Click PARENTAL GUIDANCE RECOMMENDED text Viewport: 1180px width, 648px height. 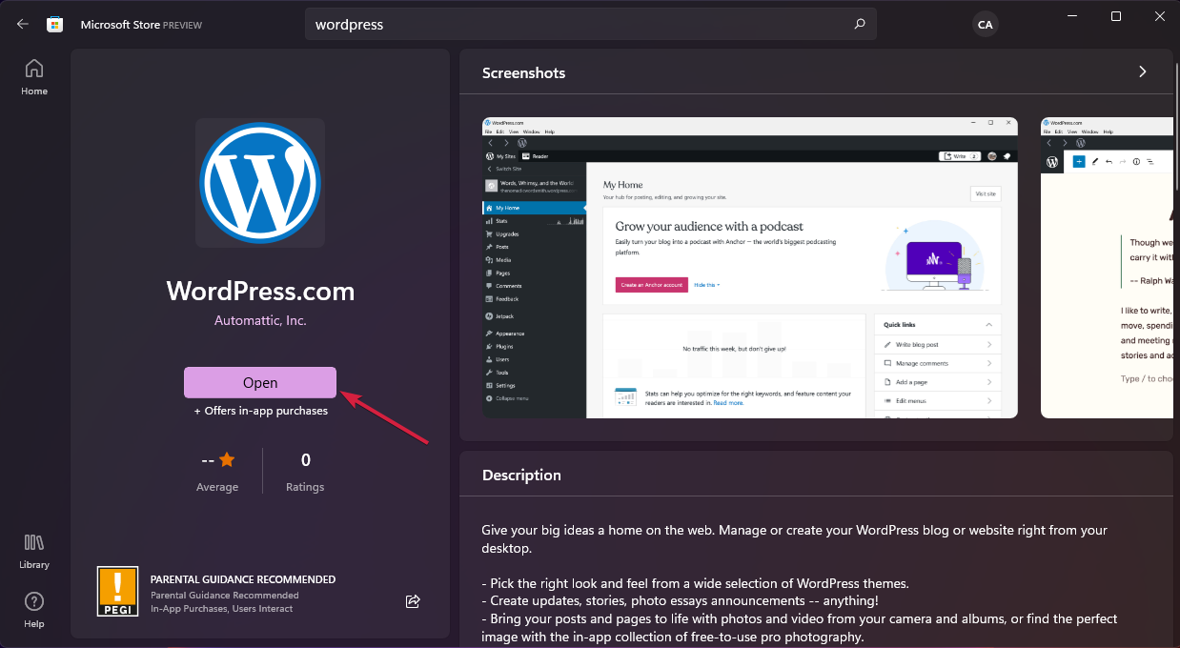tap(243, 579)
